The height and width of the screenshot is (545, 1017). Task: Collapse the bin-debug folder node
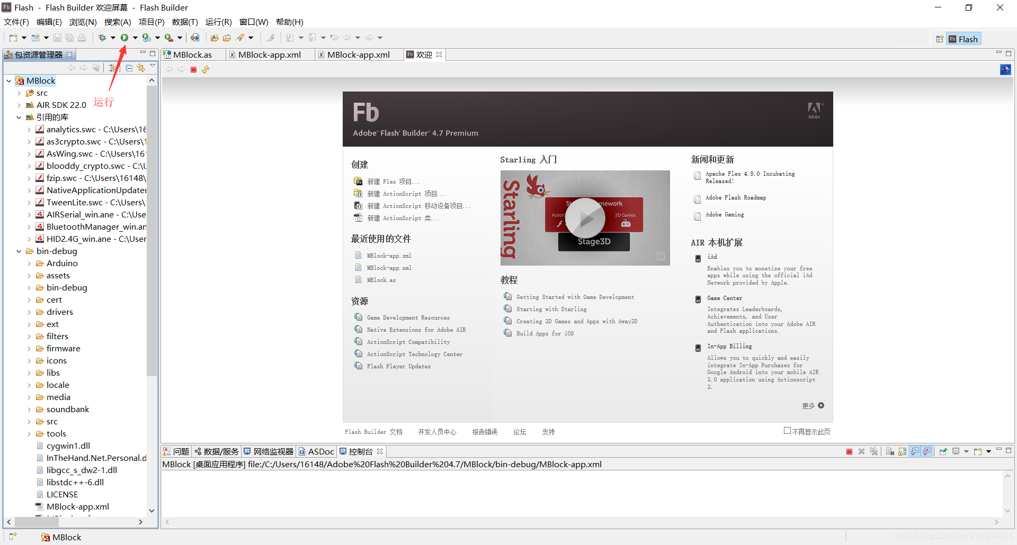coord(19,251)
